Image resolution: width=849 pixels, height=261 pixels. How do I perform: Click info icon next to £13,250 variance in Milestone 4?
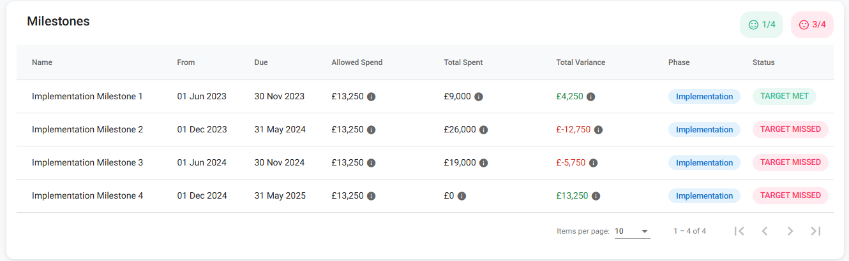click(x=596, y=196)
